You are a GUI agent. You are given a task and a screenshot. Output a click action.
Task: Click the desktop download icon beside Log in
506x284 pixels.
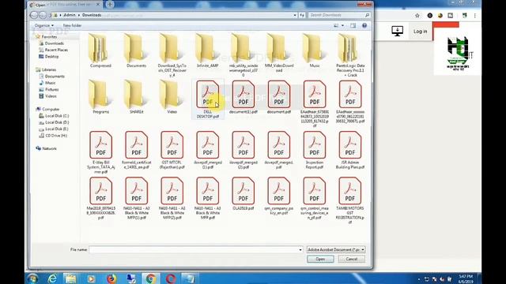pos(397,31)
